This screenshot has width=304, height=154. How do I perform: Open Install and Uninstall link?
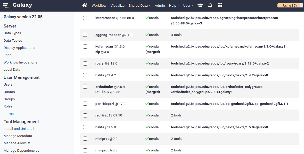coord(19,129)
